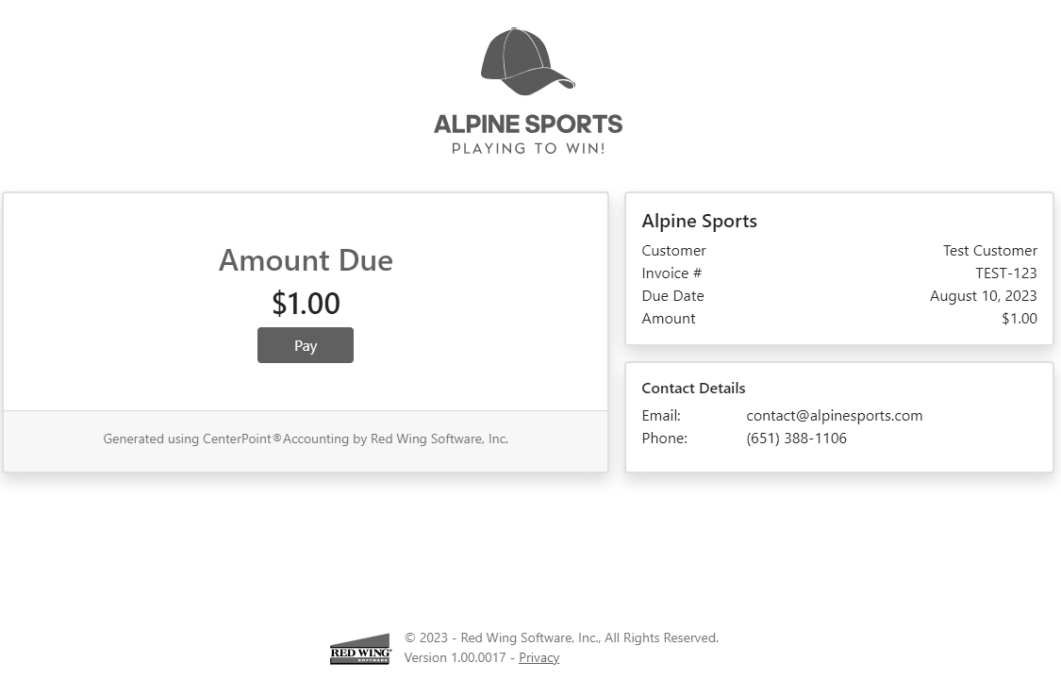Select the Test Customer value
The image size is (1061, 679).
(x=989, y=251)
